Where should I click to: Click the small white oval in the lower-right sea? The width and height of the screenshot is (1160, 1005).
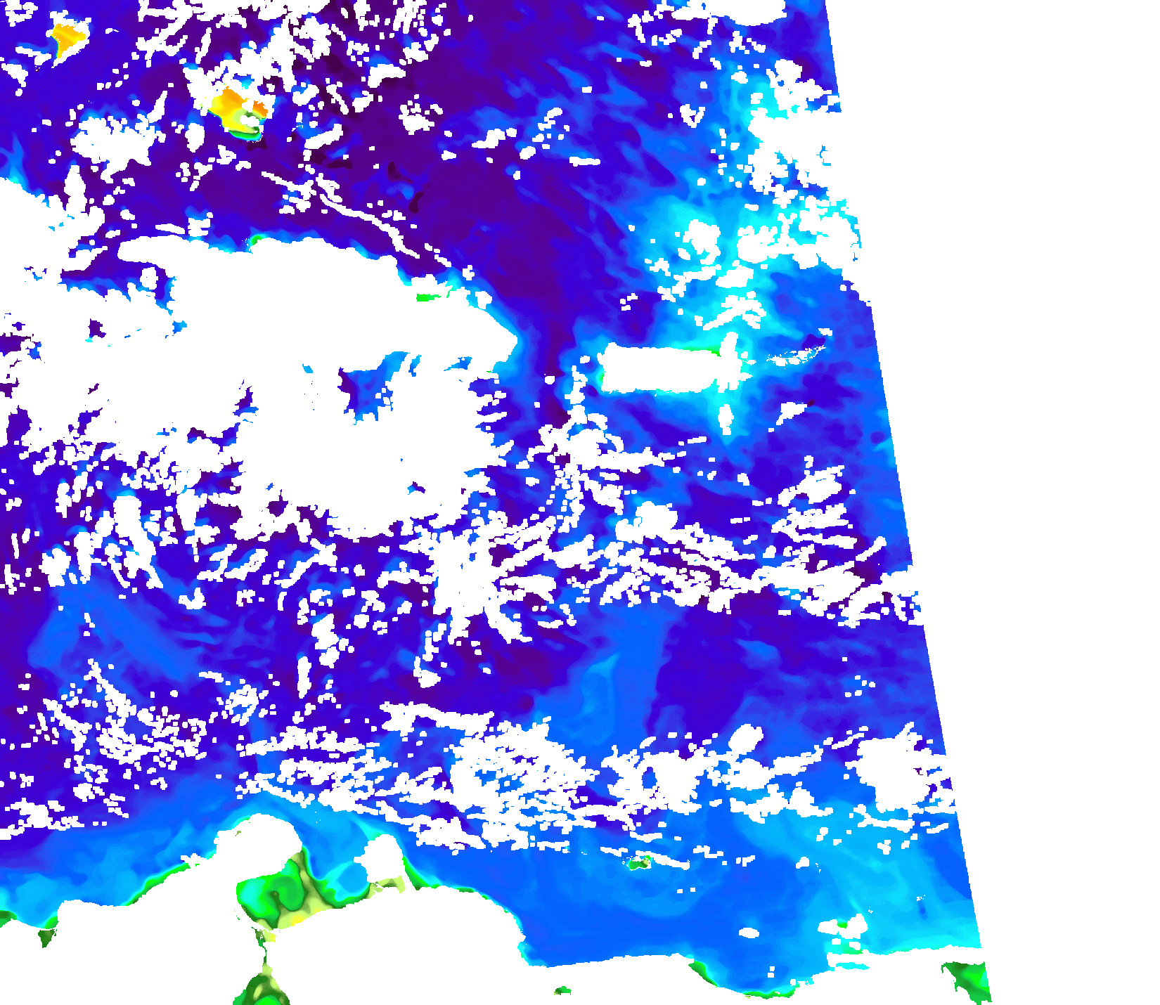(749, 933)
